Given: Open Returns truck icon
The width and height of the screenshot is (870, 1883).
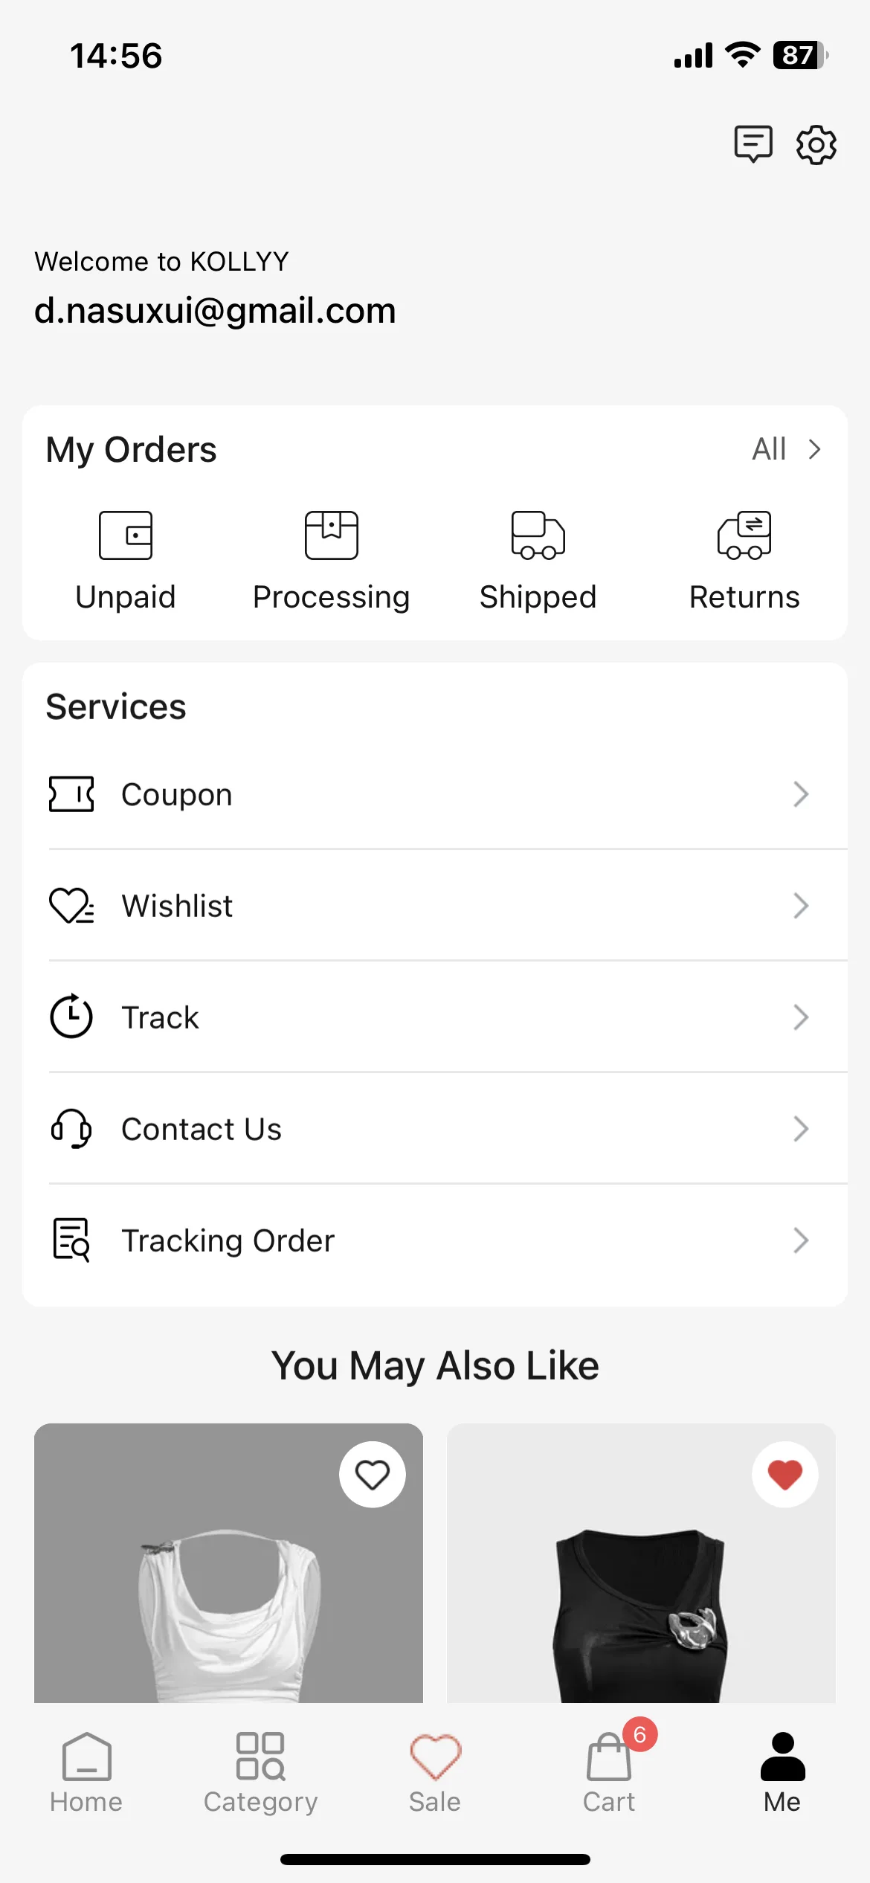Looking at the screenshot, I should [744, 535].
